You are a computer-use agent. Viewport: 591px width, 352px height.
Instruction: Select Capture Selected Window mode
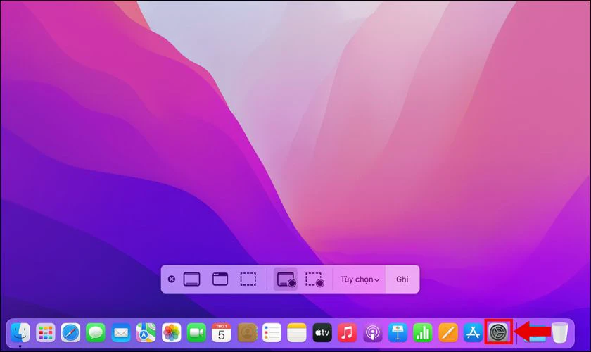pos(220,279)
